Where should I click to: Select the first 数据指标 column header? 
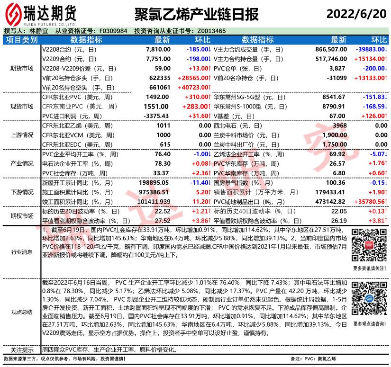86,40
